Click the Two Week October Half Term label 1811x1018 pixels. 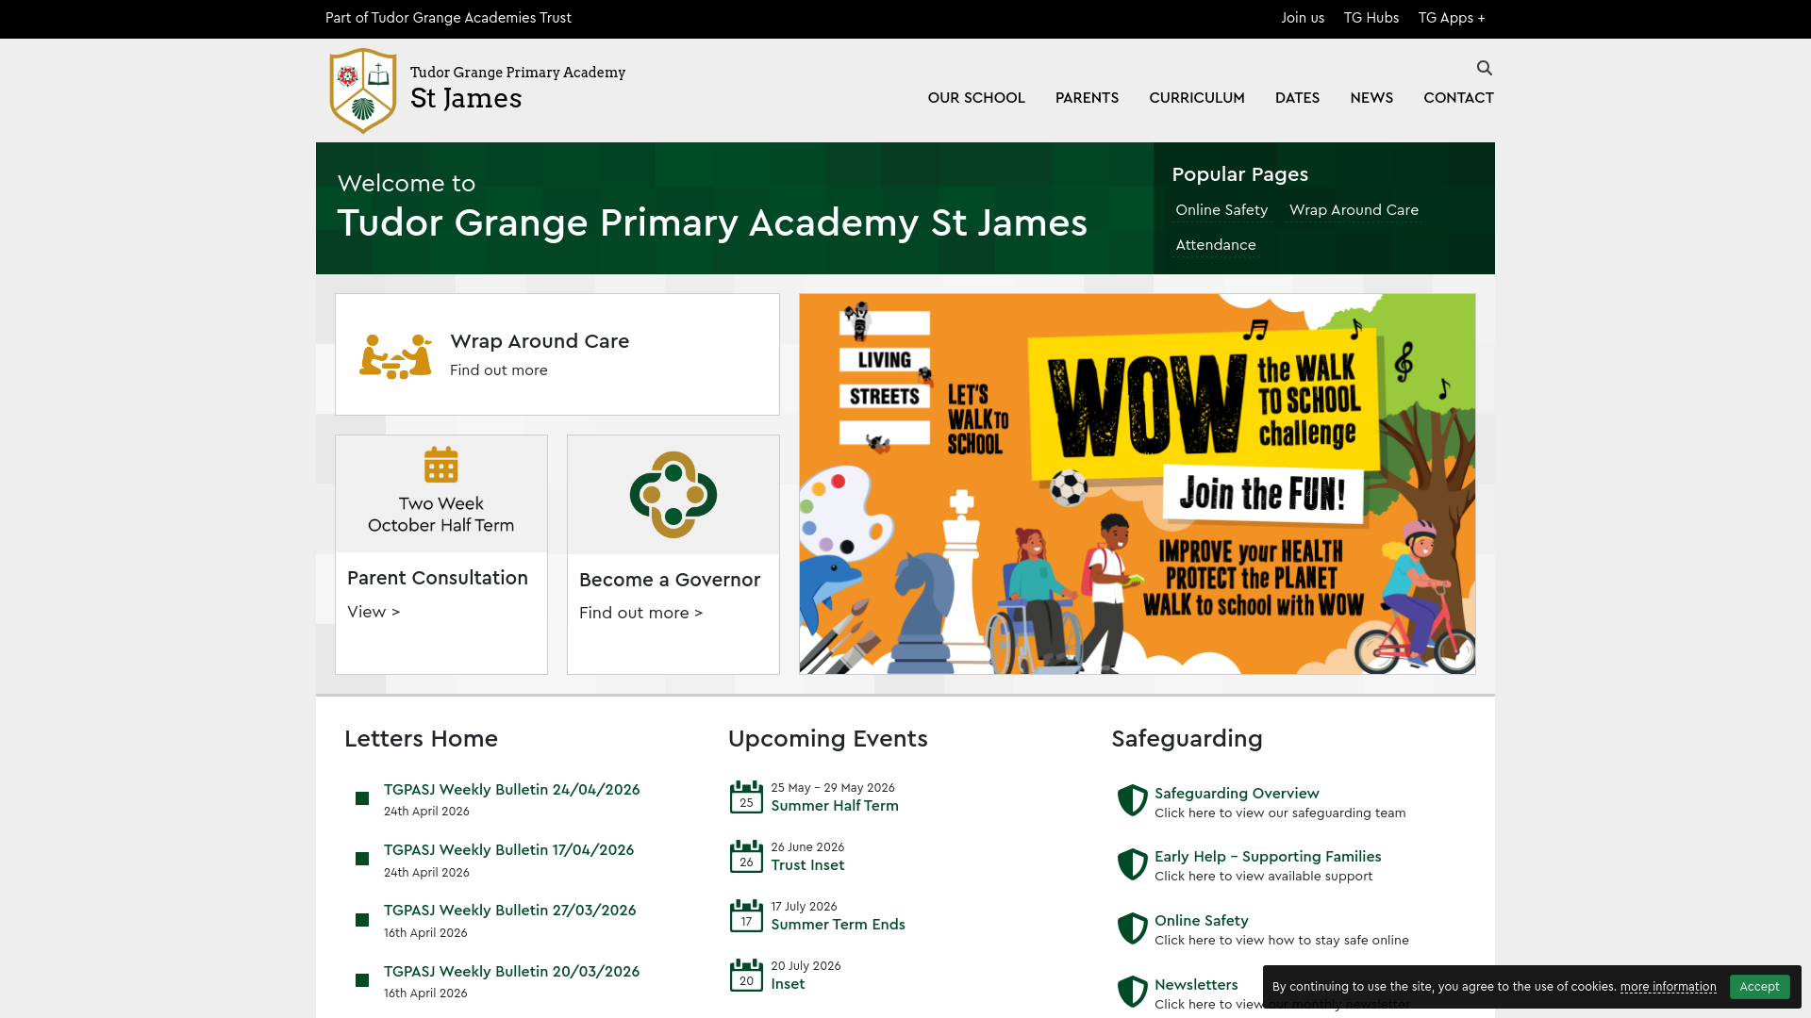(x=441, y=515)
